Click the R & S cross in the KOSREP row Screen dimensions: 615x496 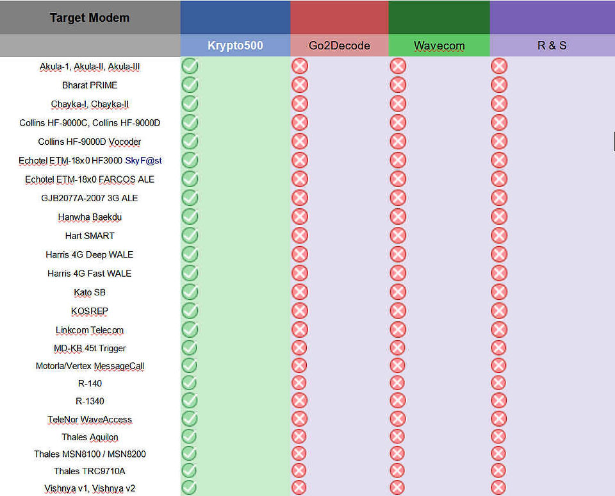499,311
